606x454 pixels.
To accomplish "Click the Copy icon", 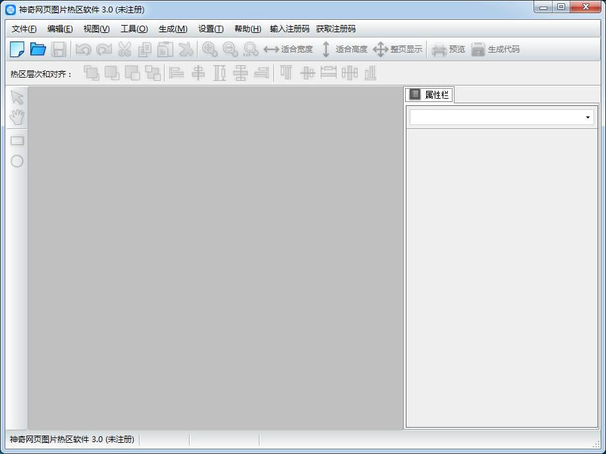I will [145, 49].
